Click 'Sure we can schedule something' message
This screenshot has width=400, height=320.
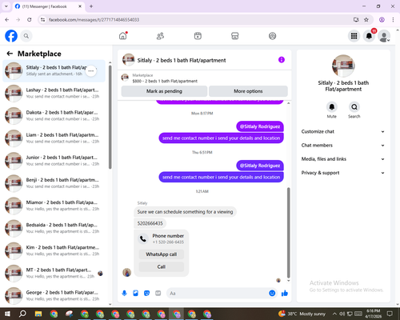click(185, 212)
